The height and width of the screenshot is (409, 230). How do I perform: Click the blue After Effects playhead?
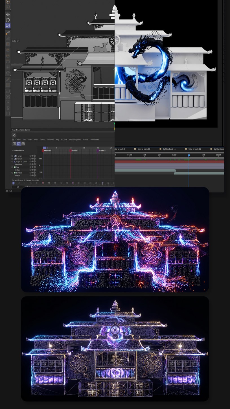pyautogui.click(x=189, y=155)
